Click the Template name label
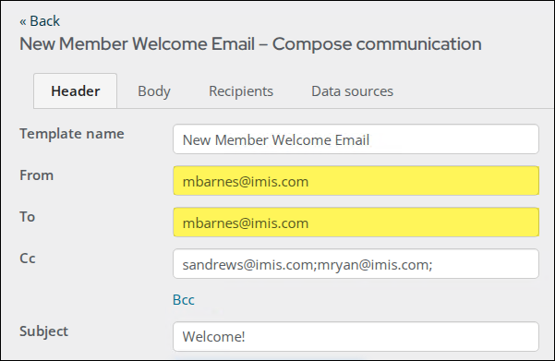The height and width of the screenshot is (361, 555). pos(72,134)
